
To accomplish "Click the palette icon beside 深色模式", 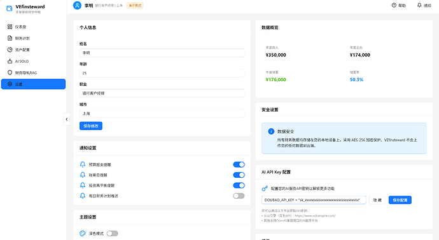I will [x=83, y=233].
